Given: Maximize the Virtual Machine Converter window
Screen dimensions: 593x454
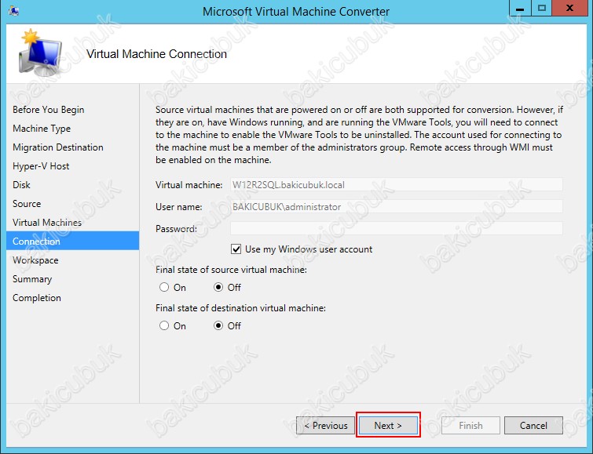Looking at the screenshot, I should click(542, 8).
